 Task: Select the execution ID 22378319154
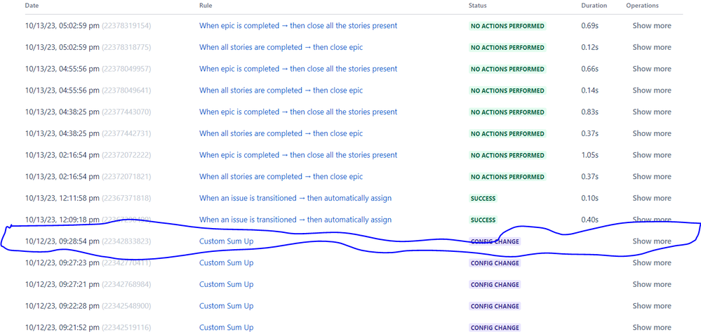coord(126,26)
